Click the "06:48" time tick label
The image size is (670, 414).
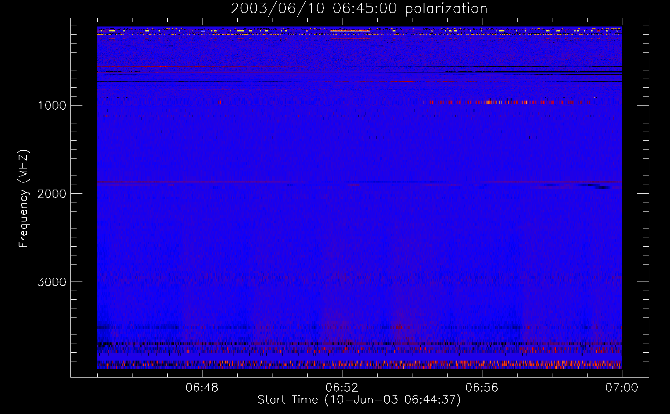[x=202, y=388]
